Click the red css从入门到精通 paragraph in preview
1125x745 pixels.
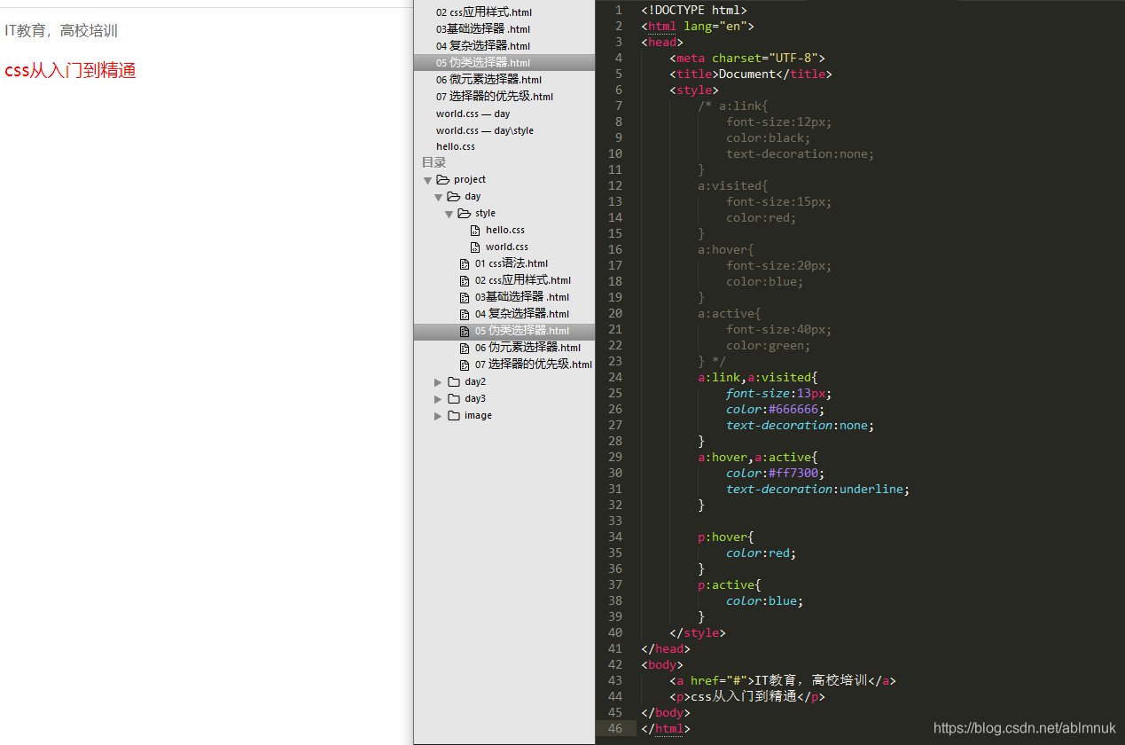pyautogui.click(x=70, y=71)
